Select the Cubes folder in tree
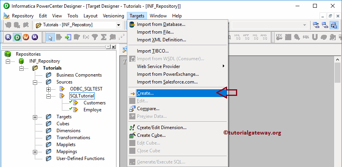342x167 pixels. [63, 124]
